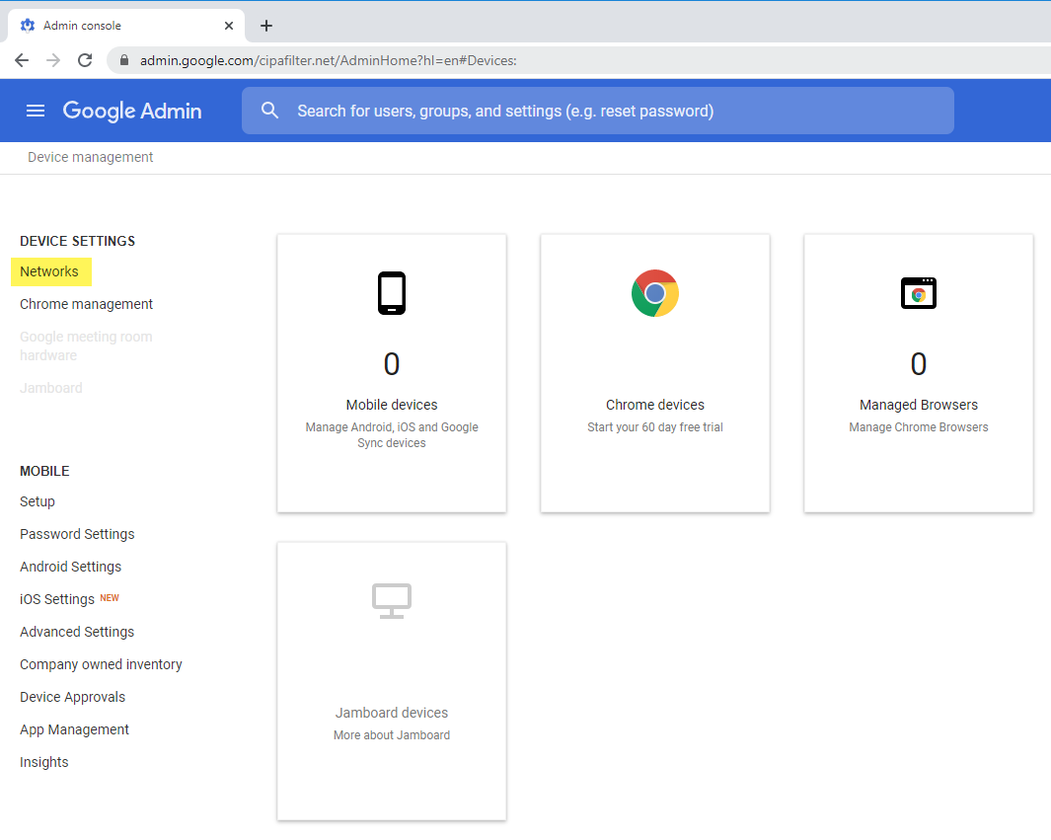
Task: Click the Mobile devices count 0
Action: [392, 364]
